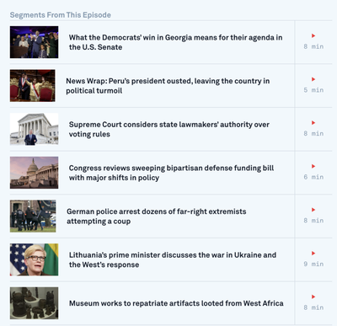This screenshot has width=337, height=326.
Task: Open News Wrap Peru's president ousted headline
Action: click(168, 86)
